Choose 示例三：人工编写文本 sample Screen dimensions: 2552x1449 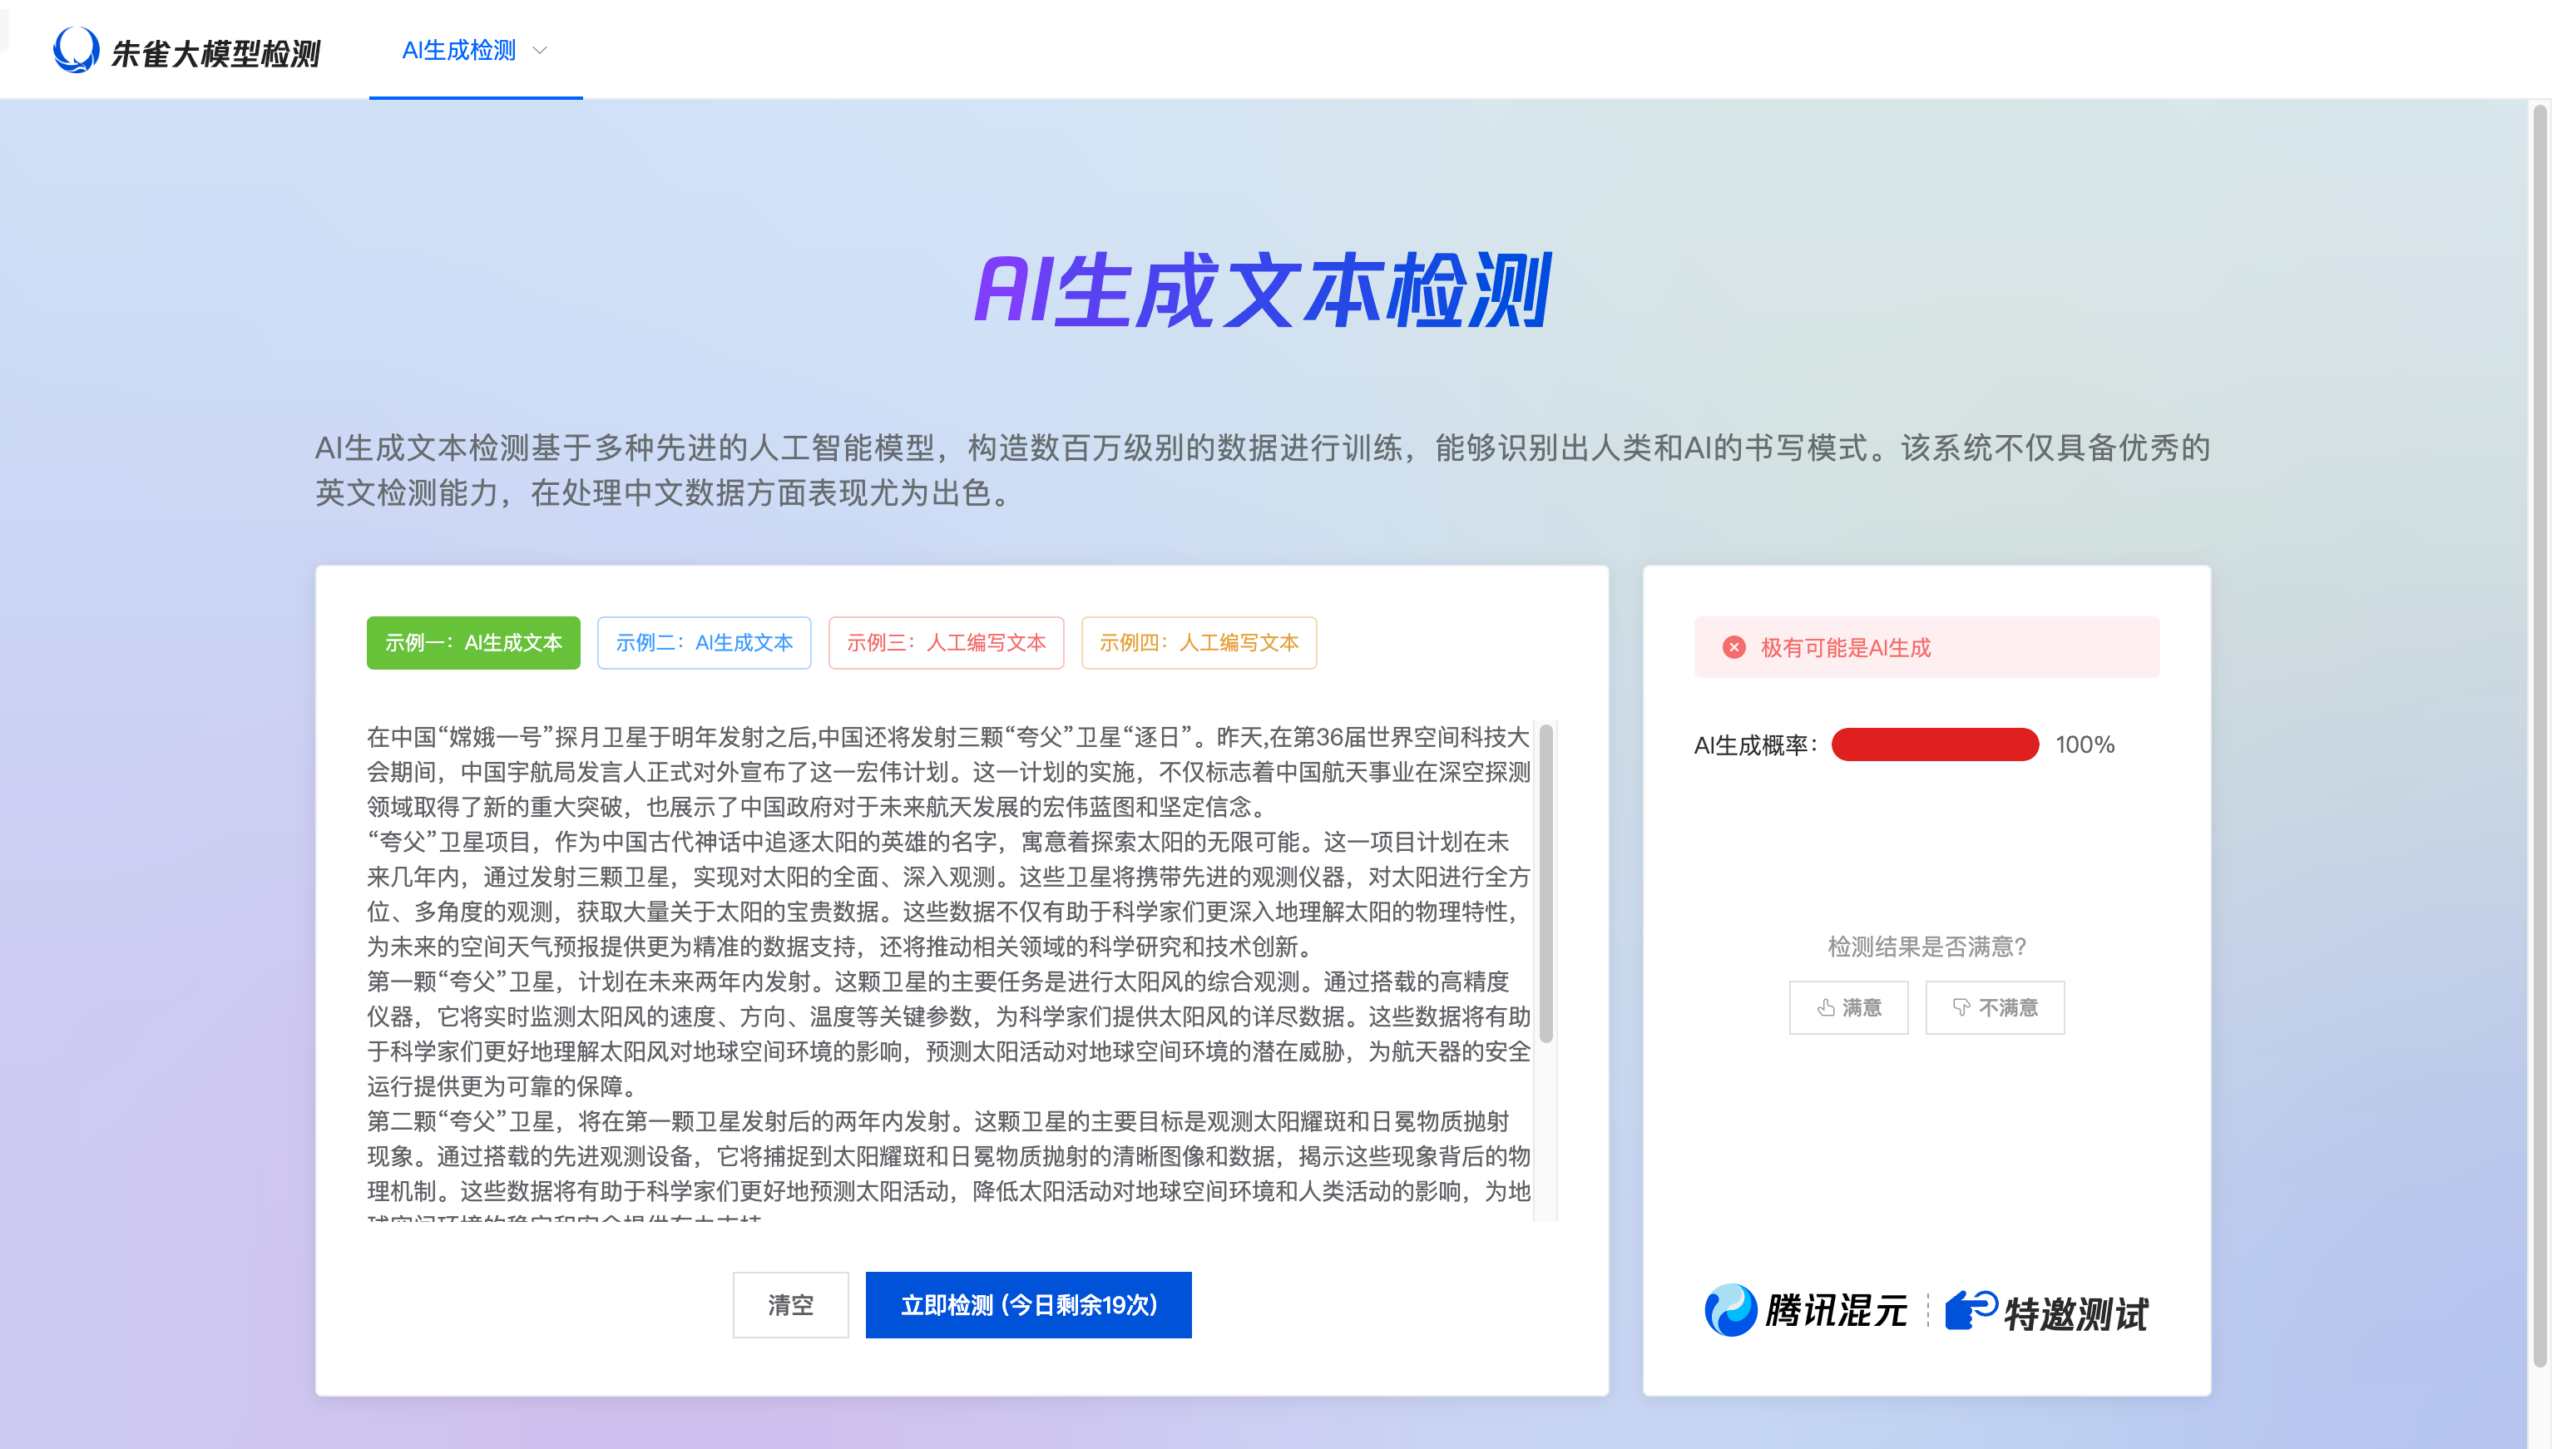[945, 643]
